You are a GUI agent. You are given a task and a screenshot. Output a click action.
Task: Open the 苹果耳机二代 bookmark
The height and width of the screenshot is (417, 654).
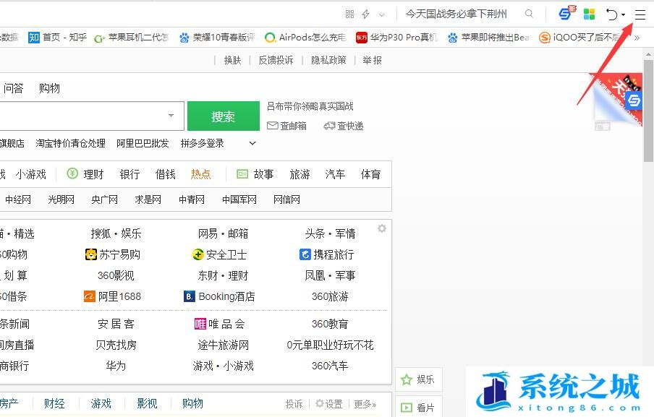(131, 38)
